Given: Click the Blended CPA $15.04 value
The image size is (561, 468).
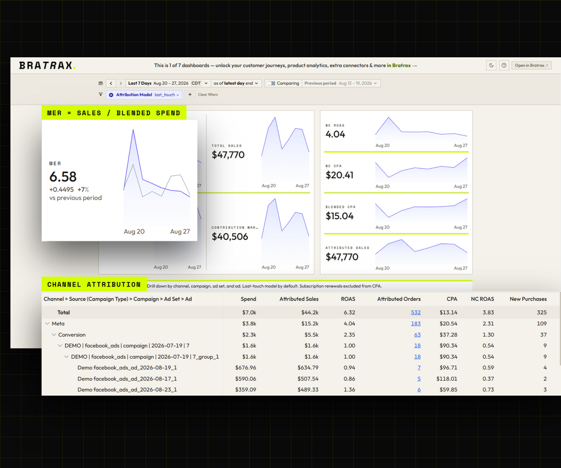Looking at the screenshot, I should coord(340,216).
